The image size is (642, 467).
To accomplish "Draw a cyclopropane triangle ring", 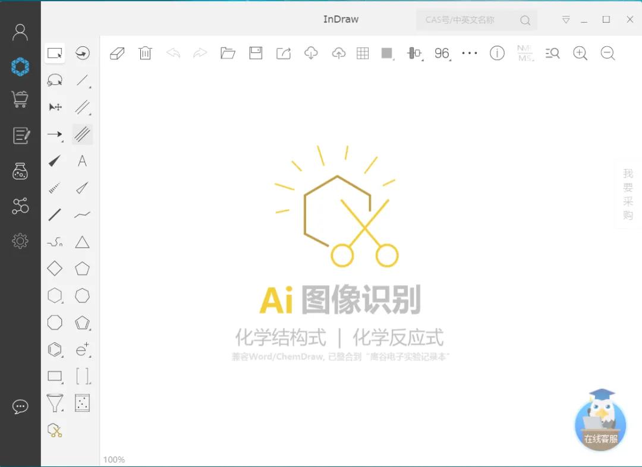I will click(82, 242).
